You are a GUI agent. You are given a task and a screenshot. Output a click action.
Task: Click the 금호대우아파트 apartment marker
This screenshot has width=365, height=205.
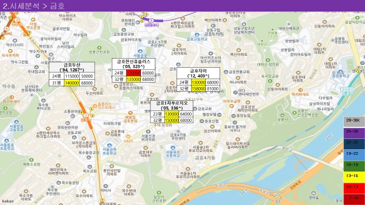[x=145, y=148]
